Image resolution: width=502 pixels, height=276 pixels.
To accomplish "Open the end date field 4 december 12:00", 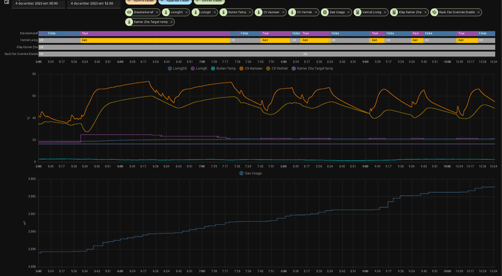I will (92, 3).
